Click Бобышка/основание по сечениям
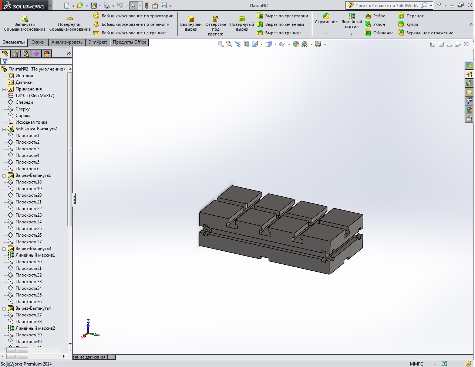 pyautogui.click(x=131, y=24)
